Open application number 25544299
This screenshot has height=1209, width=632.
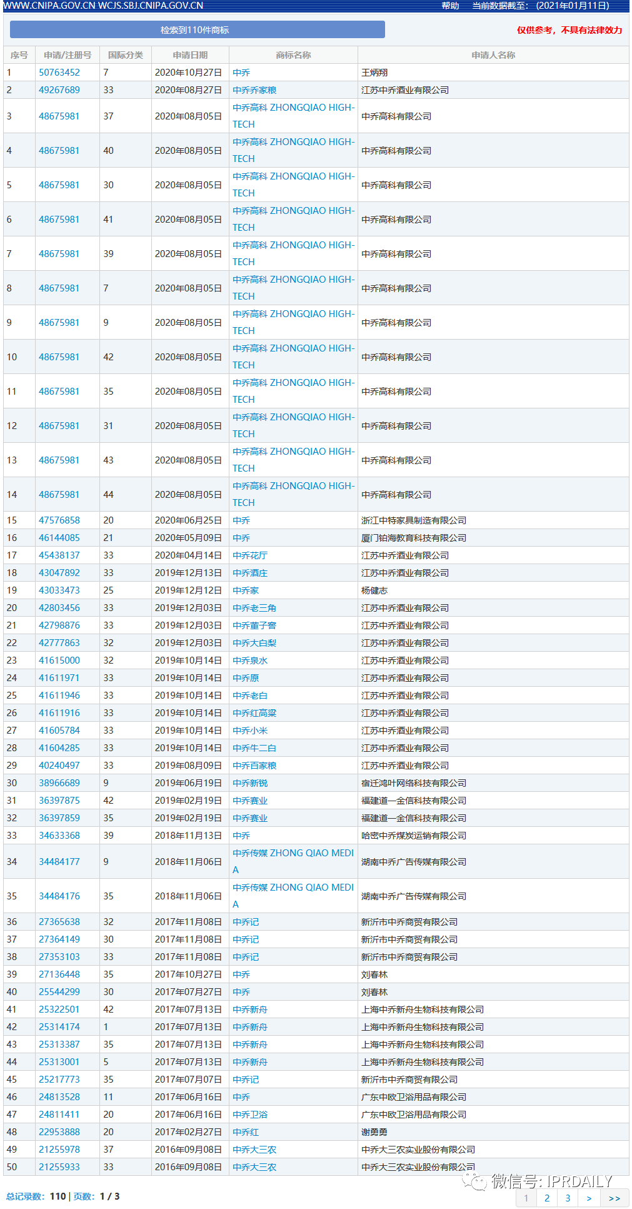tap(59, 992)
